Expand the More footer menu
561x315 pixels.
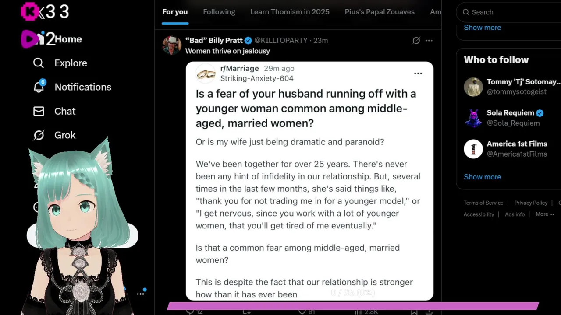544,214
